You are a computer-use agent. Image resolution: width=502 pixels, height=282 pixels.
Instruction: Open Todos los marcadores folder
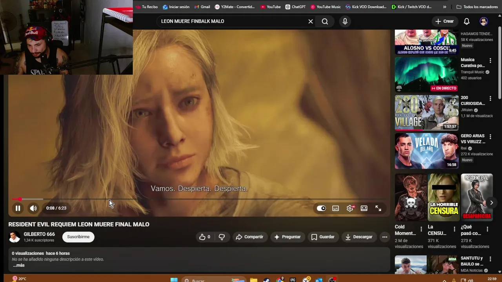pyautogui.click(x=477, y=7)
